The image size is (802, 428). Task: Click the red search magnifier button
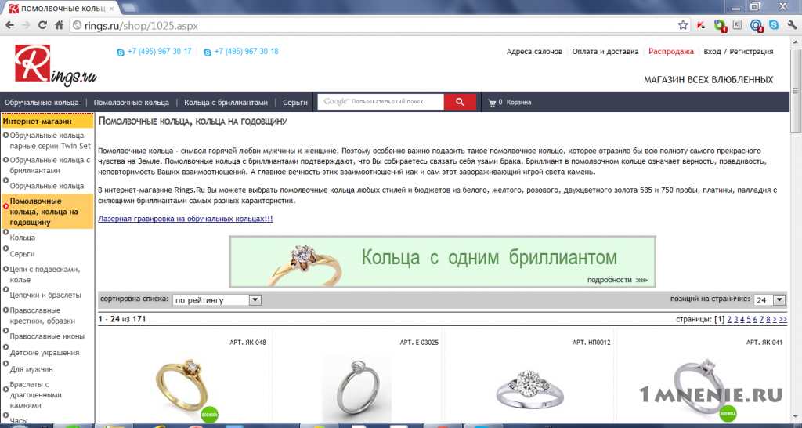coord(459,102)
